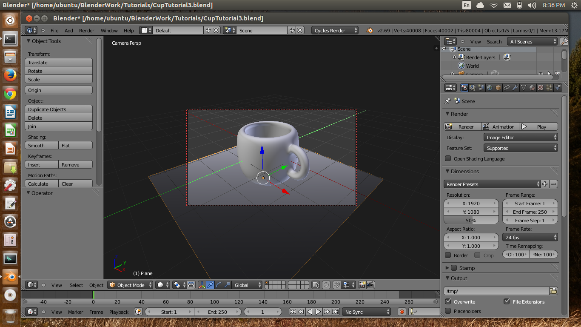Toggle the 3D manipulator axes button

pyautogui.click(x=202, y=285)
